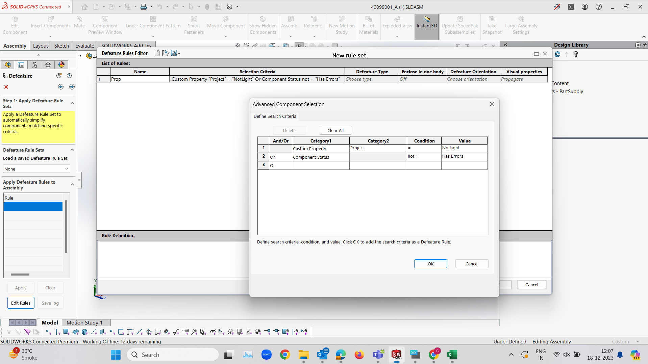Pin the Design Library pane

645,45
